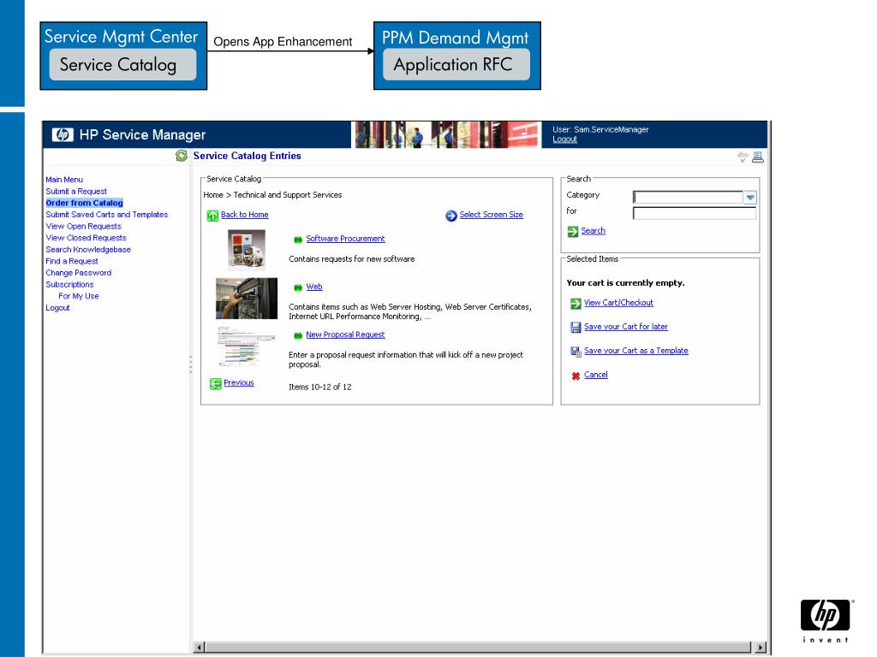The image size is (877, 657).
Task: Click Save your Cart for later link
Action: [626, 328]
